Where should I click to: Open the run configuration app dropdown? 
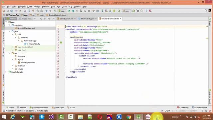click(62, 11)
